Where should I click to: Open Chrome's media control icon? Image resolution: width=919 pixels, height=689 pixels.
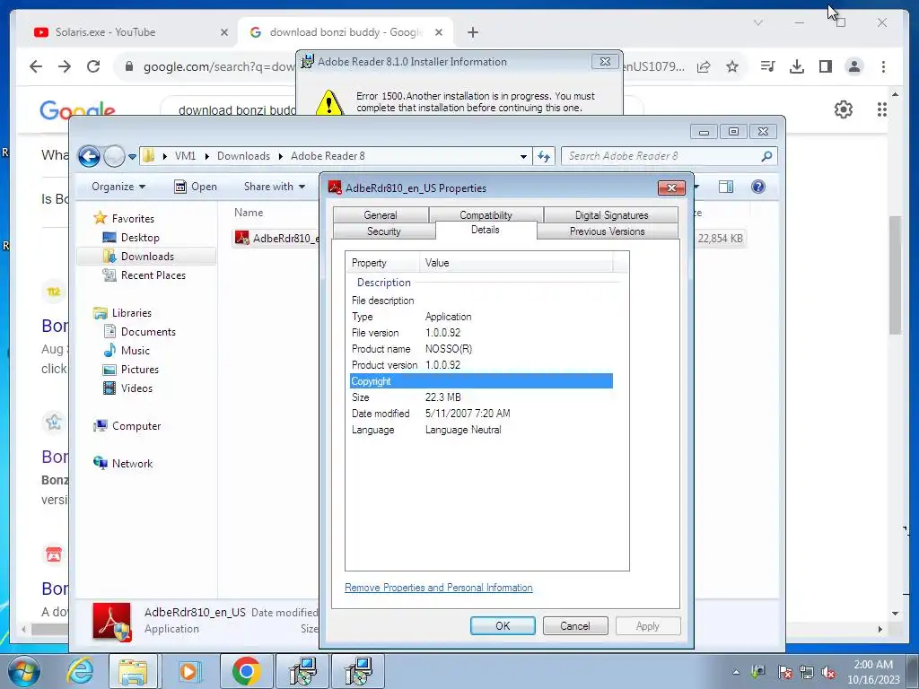(x=767, y=66)
